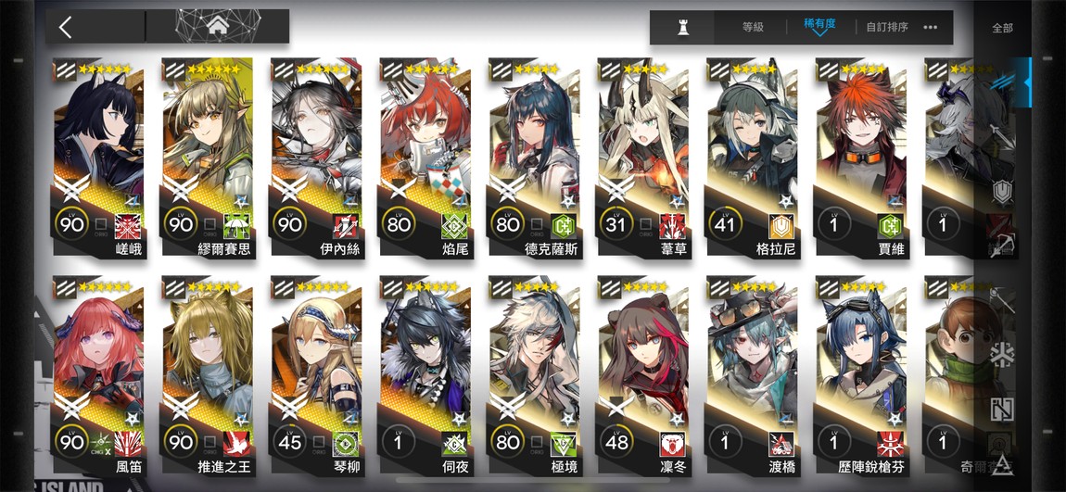Image resolution: width=1066 pixels, height=492 pixels.
Task: Click the level 31 progress ring on 葦草
Action: [x=615, y=223]
